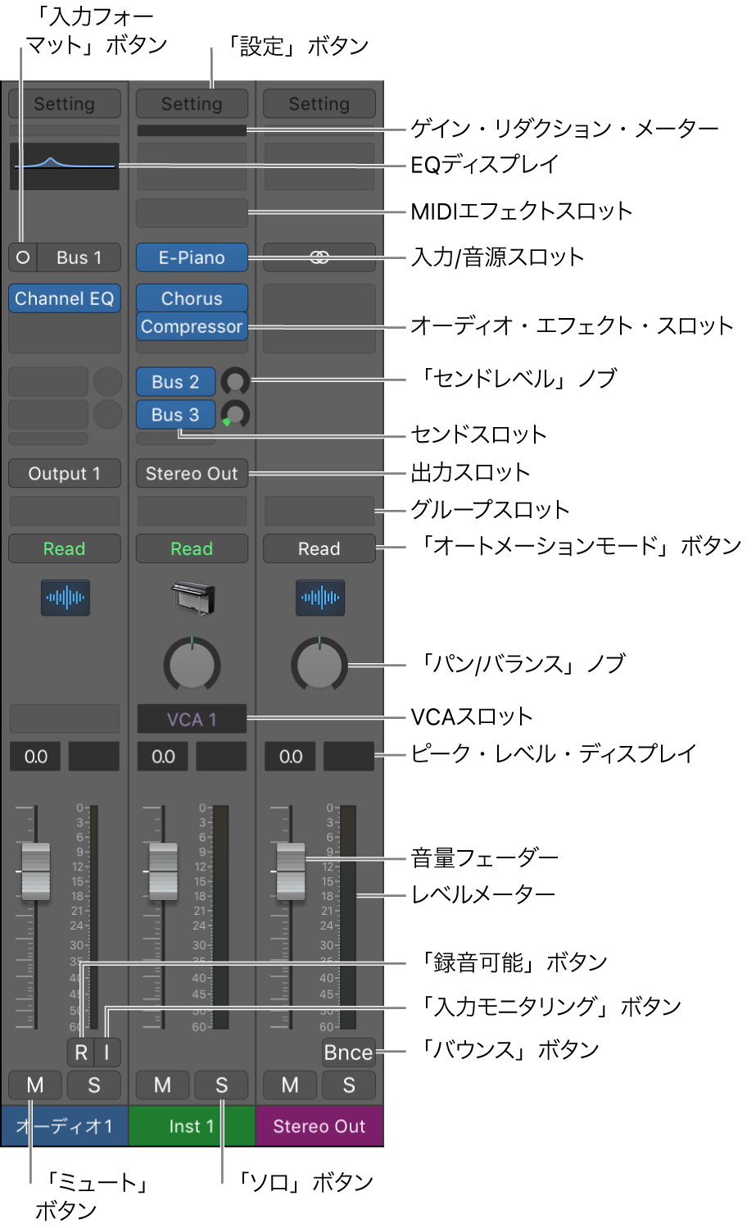Click peak level display on オーディオ1
This screenshot has height=1228, width=756.
[x=93, y=757]
